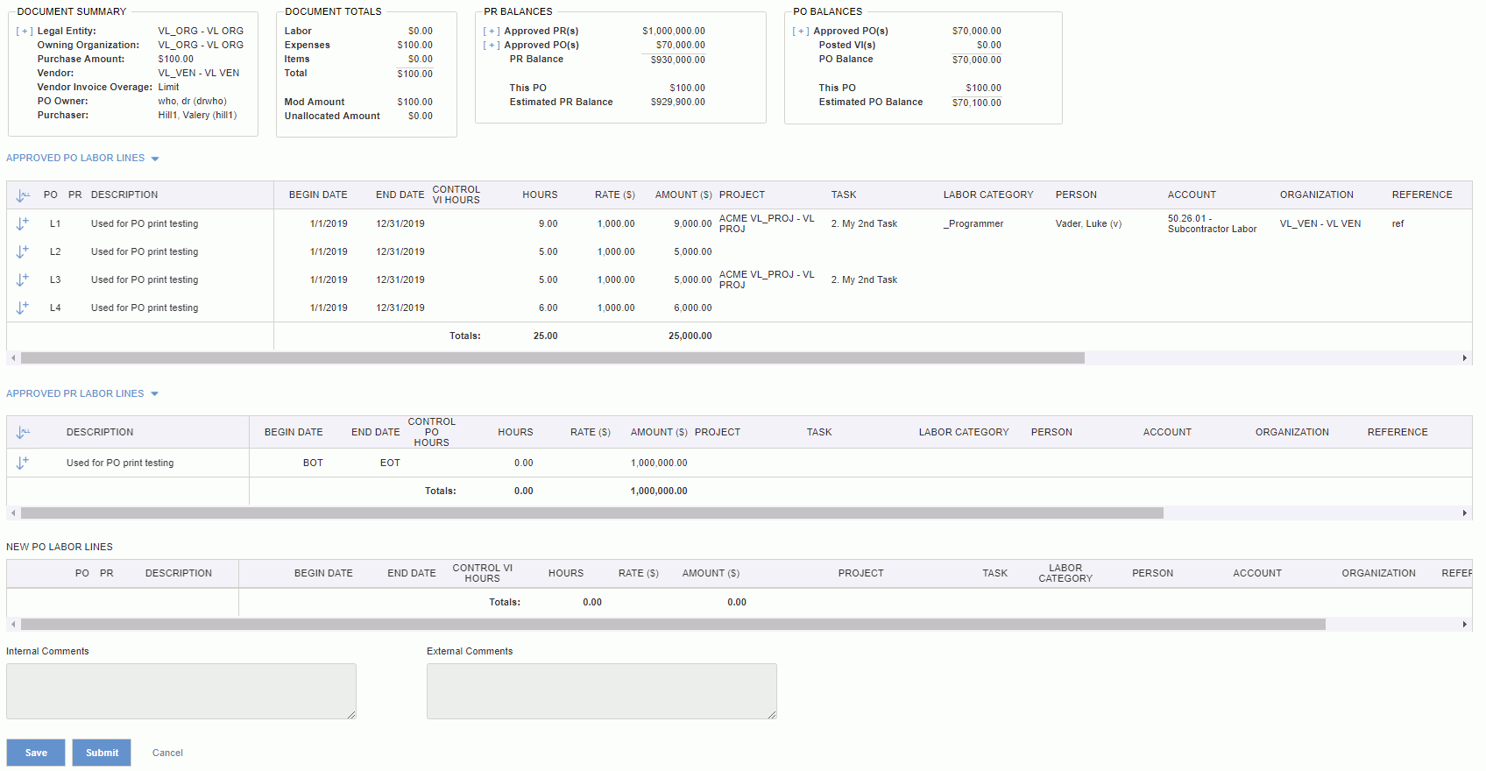Save the purchase order

pos(36,753)
